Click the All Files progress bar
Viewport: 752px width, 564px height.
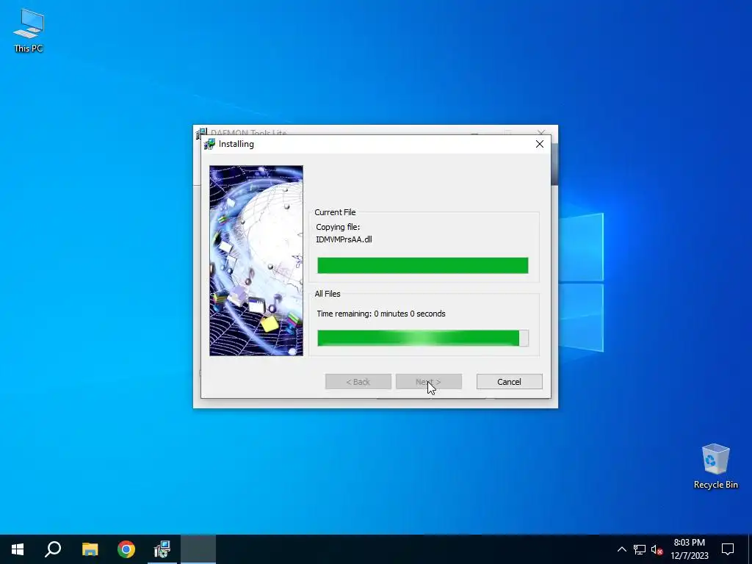422,338
